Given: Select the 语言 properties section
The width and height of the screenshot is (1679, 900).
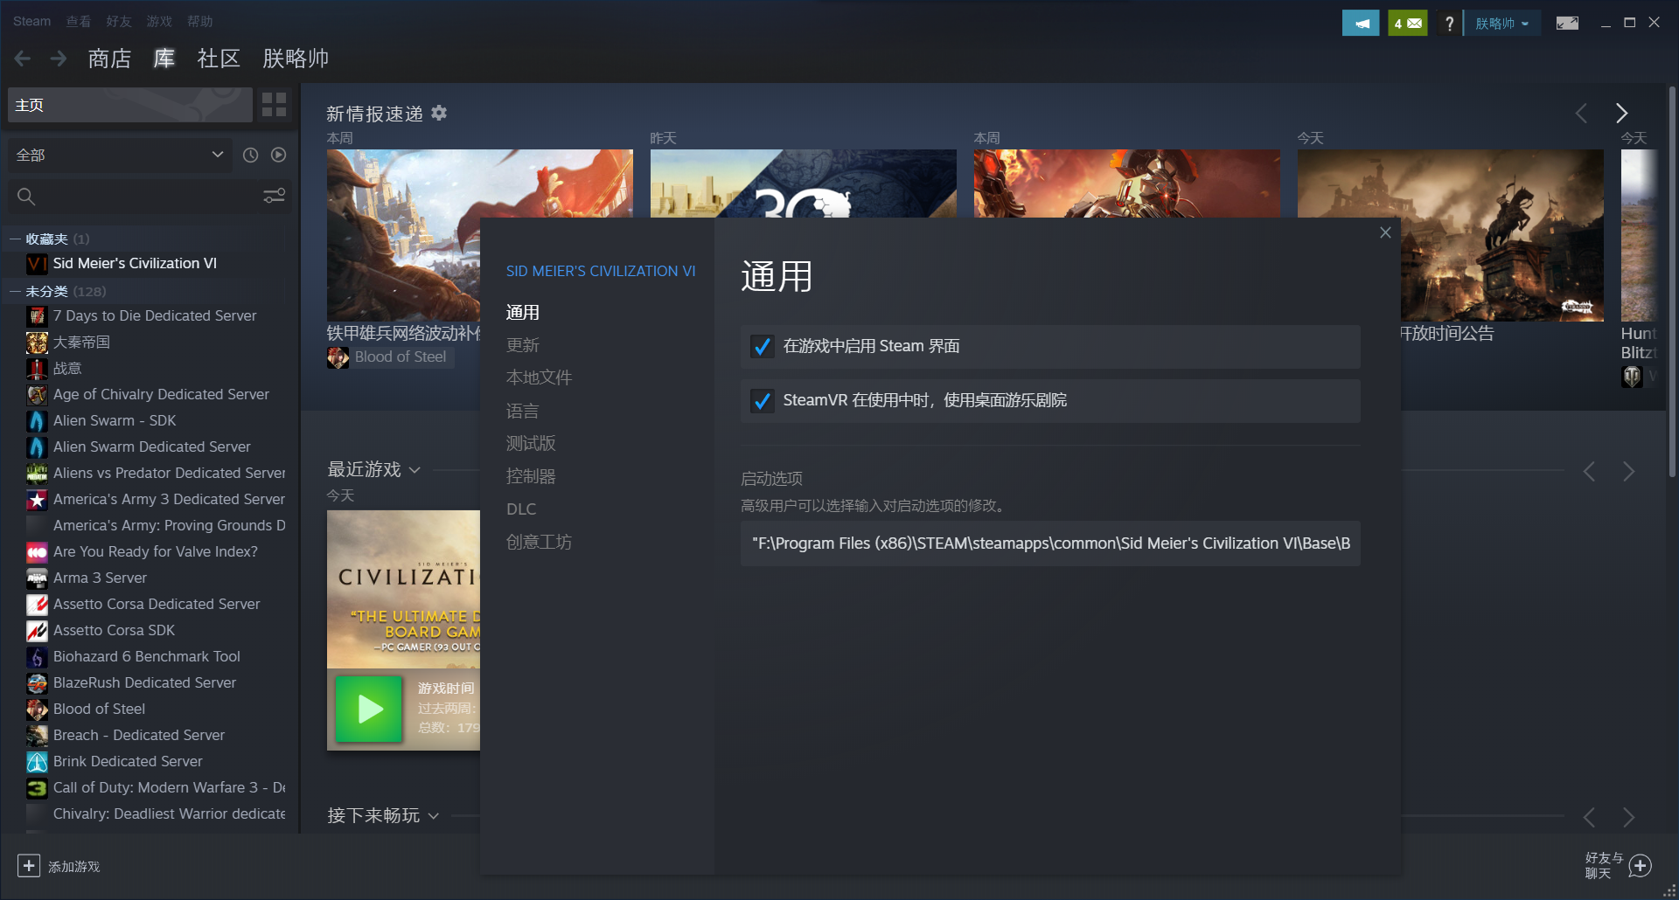Looking at the screenshot, I should [x=523, y=411].
